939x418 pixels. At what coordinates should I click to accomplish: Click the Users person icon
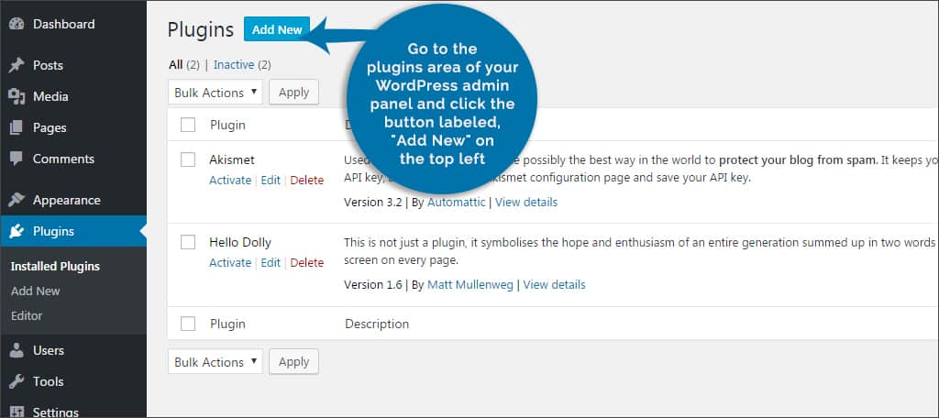click(x=17, y=350)
